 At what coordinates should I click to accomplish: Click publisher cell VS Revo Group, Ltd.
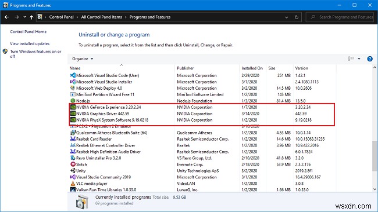(194, 158)
